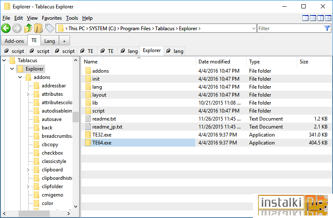Click the addons folder icon in file list
Image resolution: width=333 pixels, height=218 pixels.
[x=88, y=71]
